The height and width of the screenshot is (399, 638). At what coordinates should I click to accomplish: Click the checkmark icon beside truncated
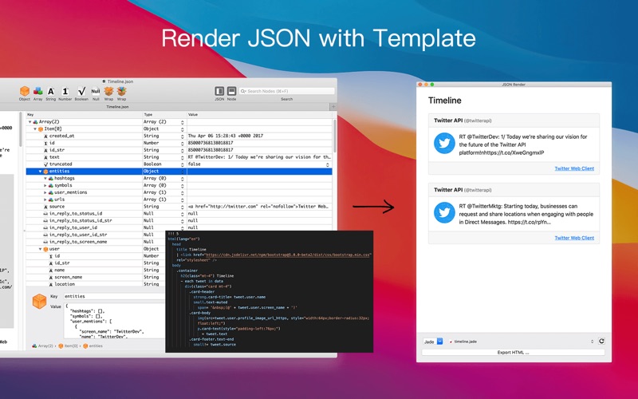(46, 164)
